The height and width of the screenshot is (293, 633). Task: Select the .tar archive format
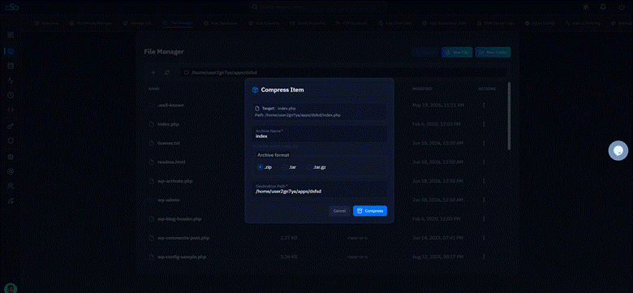[290, 167]
